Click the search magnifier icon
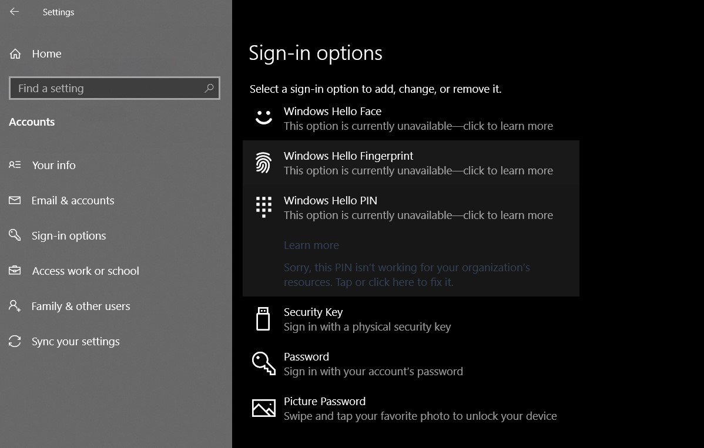This screenshot has height=448, width=704. 209,88
